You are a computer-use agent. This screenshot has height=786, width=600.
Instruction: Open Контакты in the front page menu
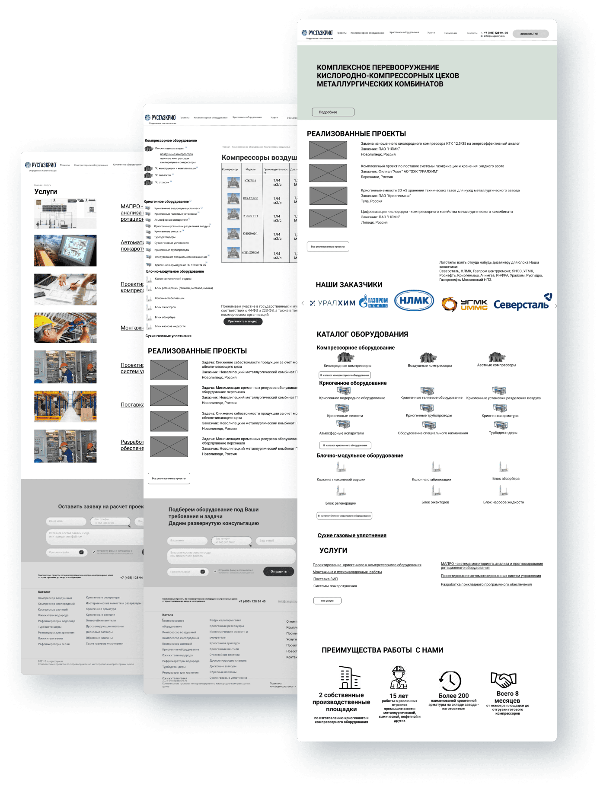(472, 33)
